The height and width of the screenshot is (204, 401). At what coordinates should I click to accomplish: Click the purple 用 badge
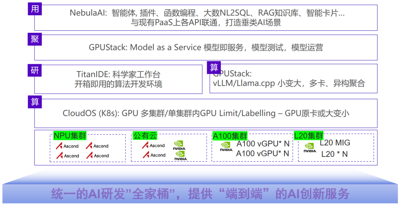click(35, 9)
